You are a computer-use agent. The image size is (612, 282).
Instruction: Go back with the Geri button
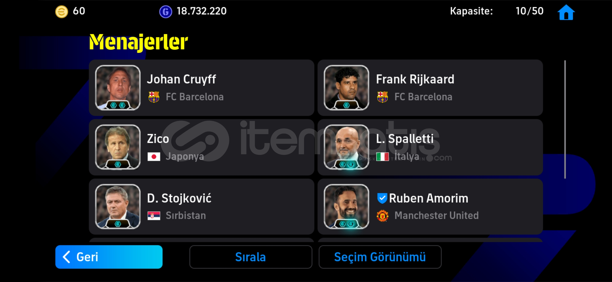click(109, 257)
